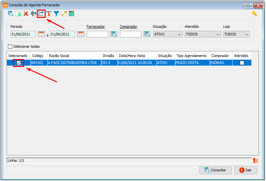Open calendar picker for the start date
The image size is (266, 181).
[x=41, y=34]
